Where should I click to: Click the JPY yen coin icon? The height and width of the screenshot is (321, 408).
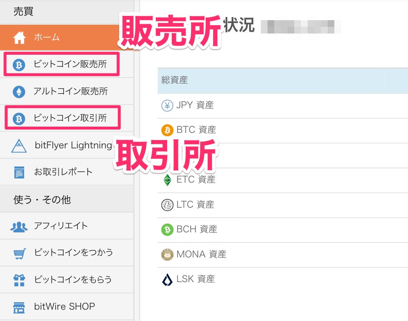pyautogui.click(x=167, y=105)
